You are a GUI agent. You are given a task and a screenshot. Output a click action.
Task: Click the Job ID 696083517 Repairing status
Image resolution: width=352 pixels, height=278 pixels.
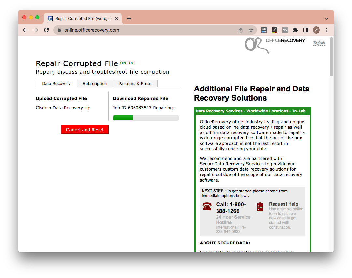click(x=145, y=108)
